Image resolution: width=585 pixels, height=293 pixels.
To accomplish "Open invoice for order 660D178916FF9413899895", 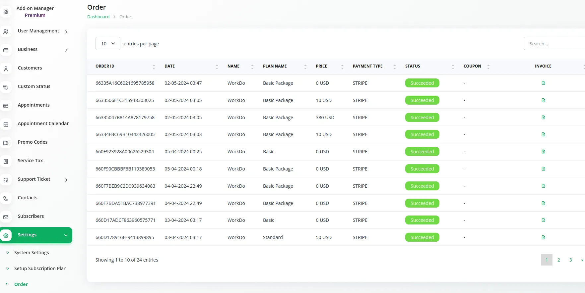I will pyautogui.click(x=543, y=237).
